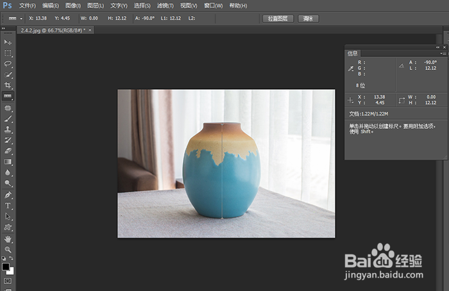Collapse the Info panel with double arrows
Viewport: 449px width, 291px height.
tap(437, 47)
